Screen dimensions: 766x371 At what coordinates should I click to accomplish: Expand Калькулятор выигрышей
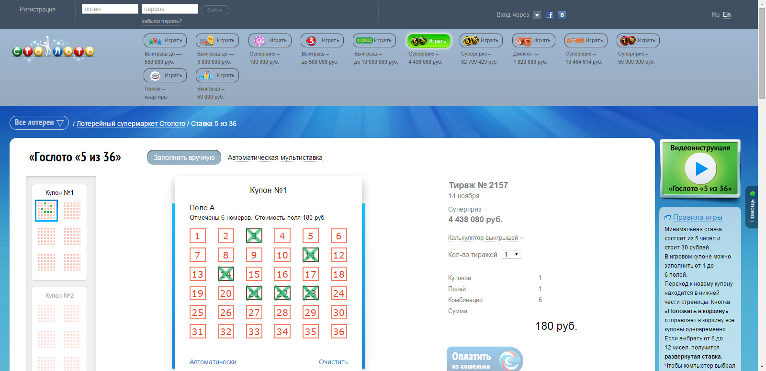485,238
